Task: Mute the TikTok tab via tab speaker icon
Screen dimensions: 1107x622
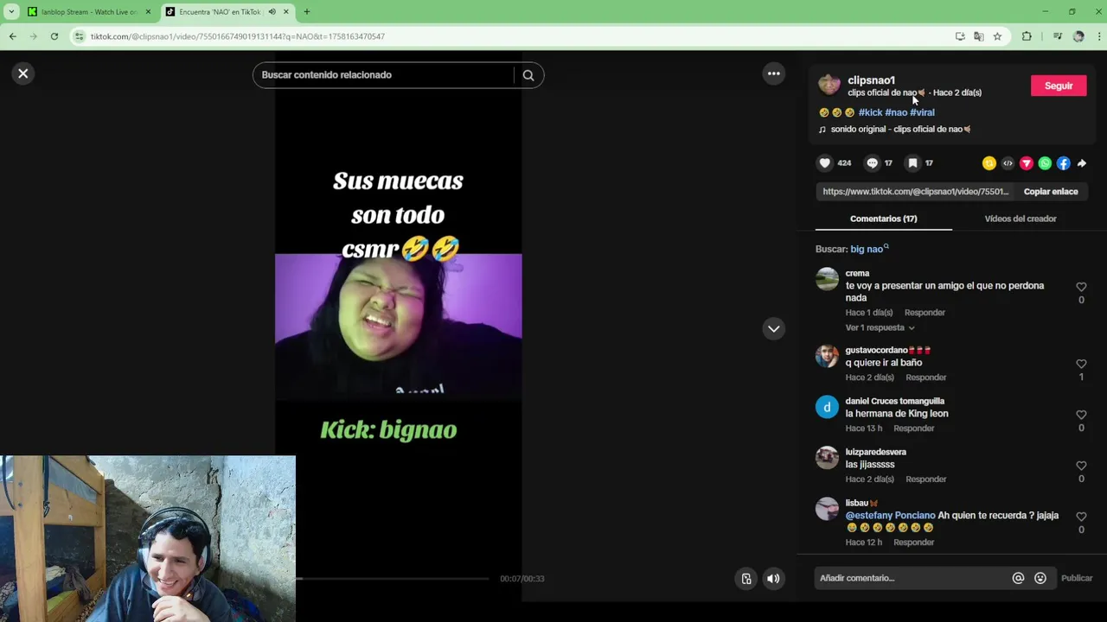Action: (x=272, y=12)
